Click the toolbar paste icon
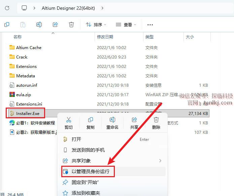Screen dimensions: 234x196 (23, 25)
